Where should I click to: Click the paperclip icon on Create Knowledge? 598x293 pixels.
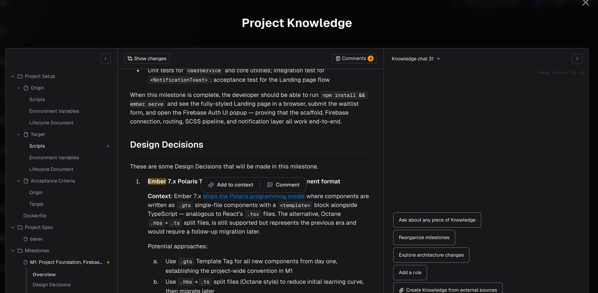click(401, 290)
